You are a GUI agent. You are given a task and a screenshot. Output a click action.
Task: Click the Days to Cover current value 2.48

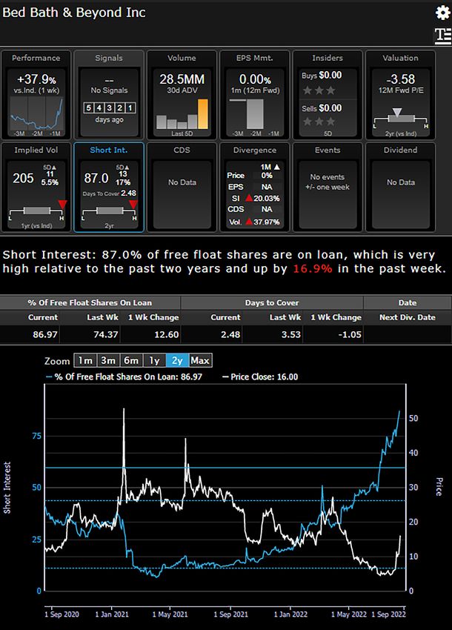coord(230,334)
